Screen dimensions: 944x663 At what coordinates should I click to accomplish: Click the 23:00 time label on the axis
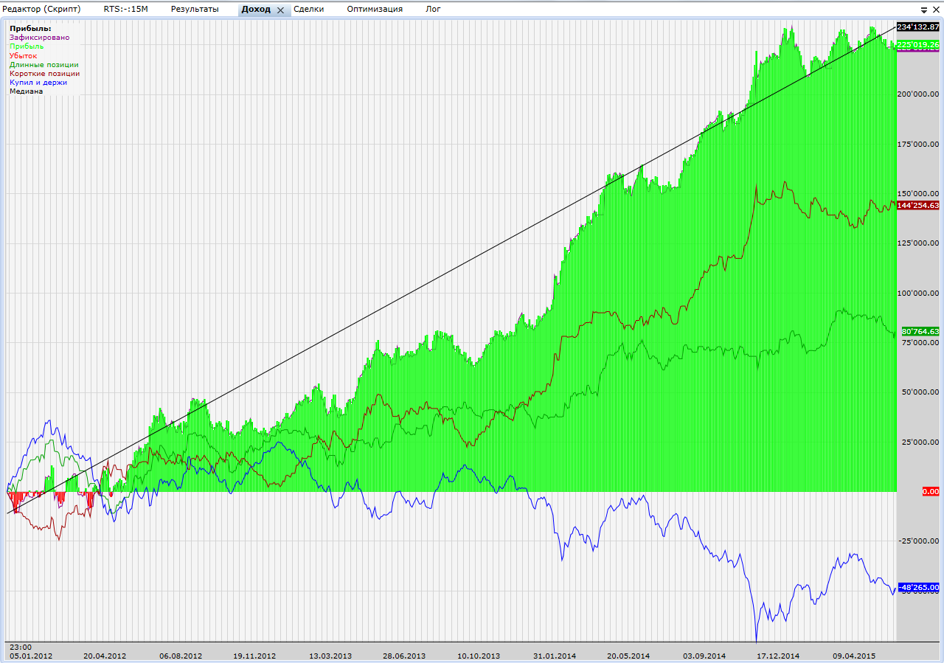[21, 647]
